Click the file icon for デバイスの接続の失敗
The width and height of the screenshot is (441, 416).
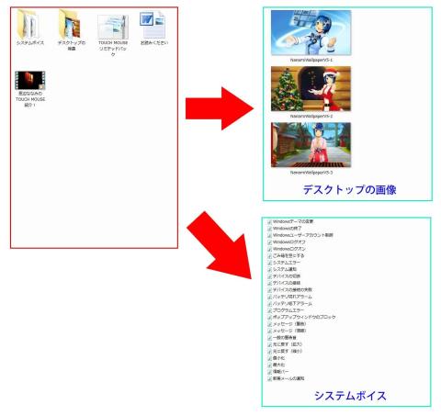[269, 289]
